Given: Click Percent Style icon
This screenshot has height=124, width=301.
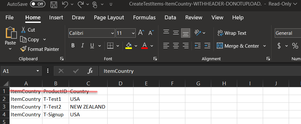Looking at the screenshot, I should click(295, 46).
